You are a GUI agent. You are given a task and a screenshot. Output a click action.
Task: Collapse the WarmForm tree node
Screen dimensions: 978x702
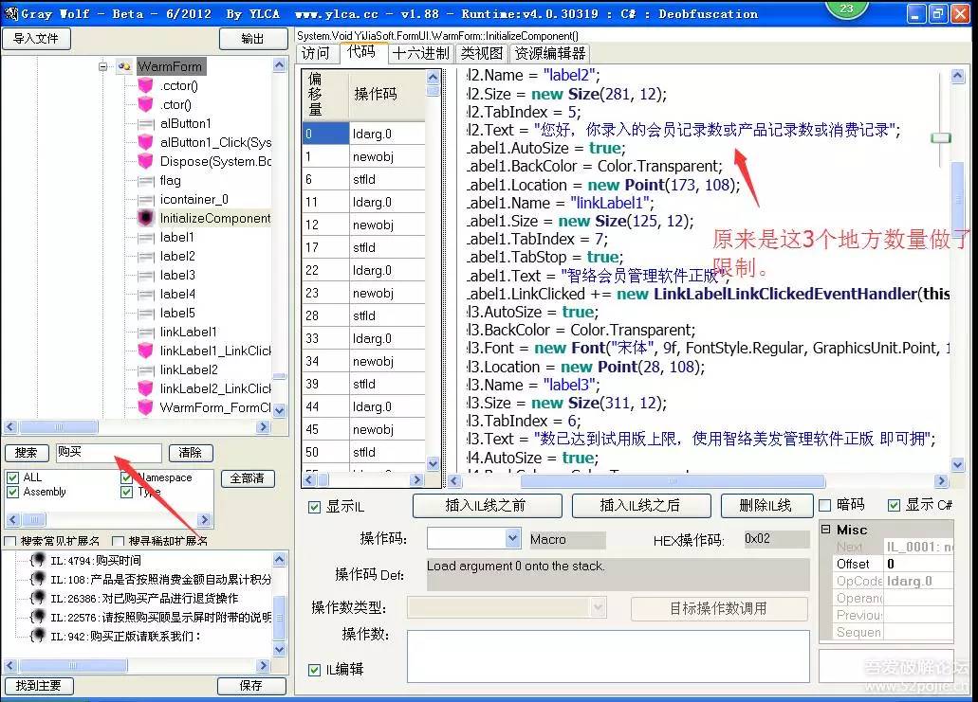(x=102, y=66)
